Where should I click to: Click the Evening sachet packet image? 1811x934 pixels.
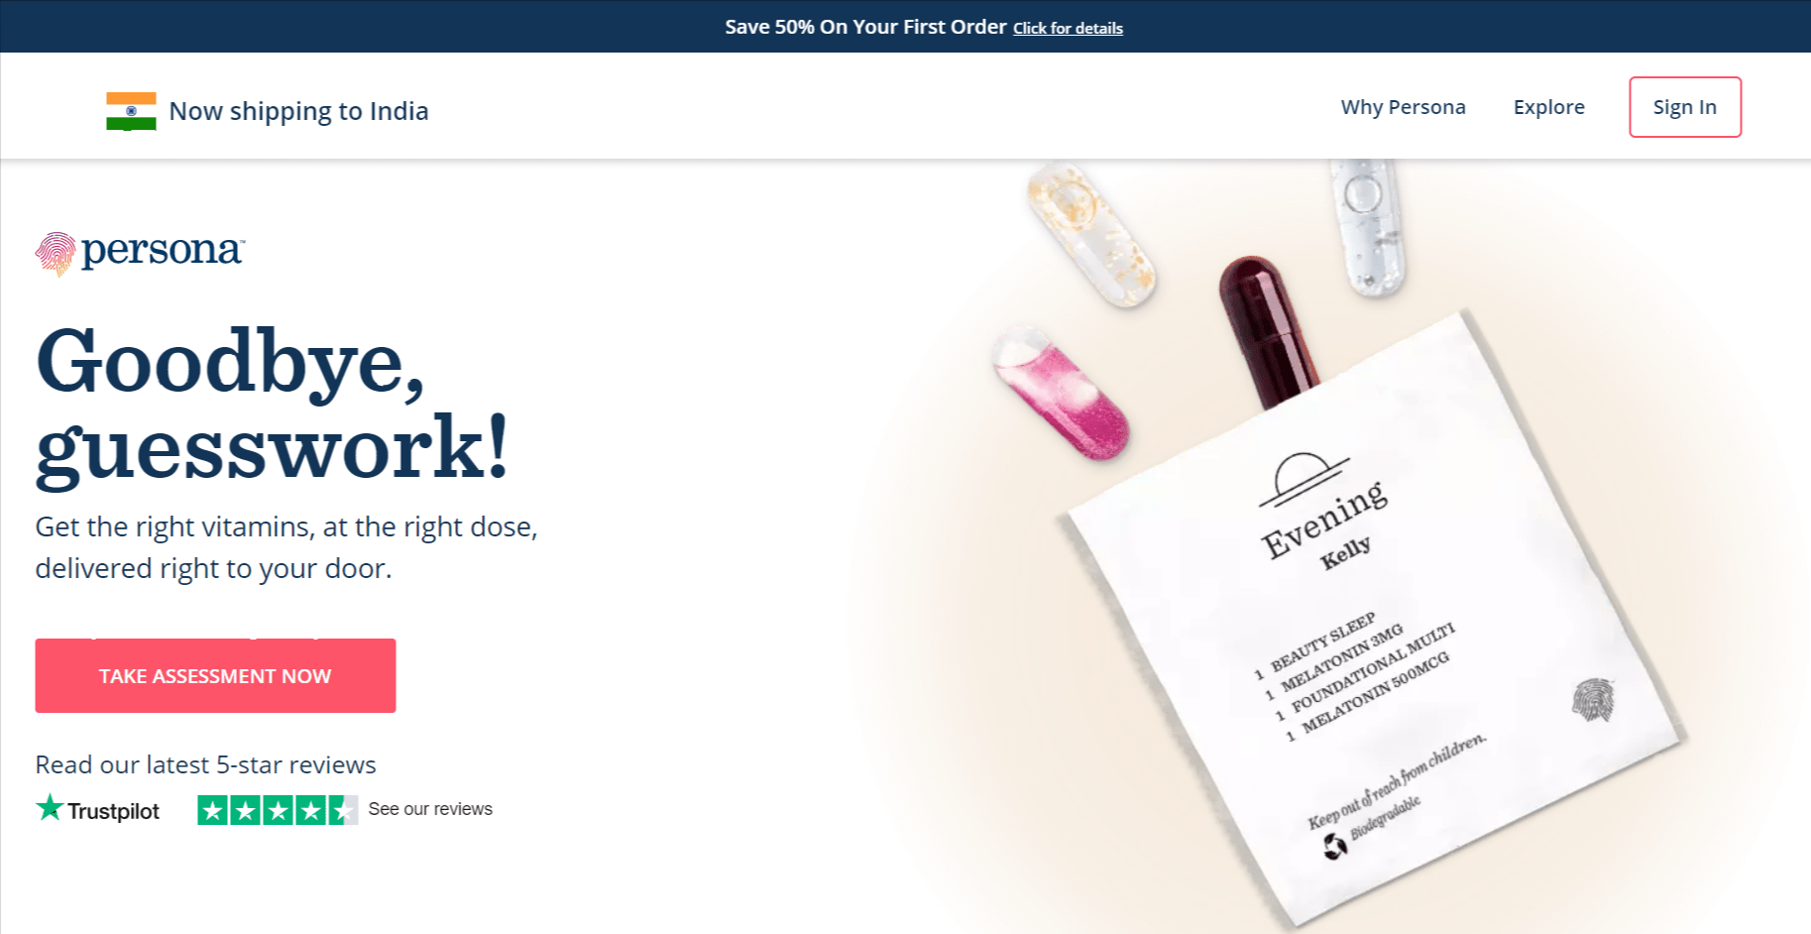(1374, 621)
